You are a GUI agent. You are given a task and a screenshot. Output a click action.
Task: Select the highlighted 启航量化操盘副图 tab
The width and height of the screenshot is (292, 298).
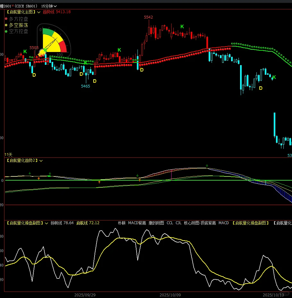(x=250, y=223)
